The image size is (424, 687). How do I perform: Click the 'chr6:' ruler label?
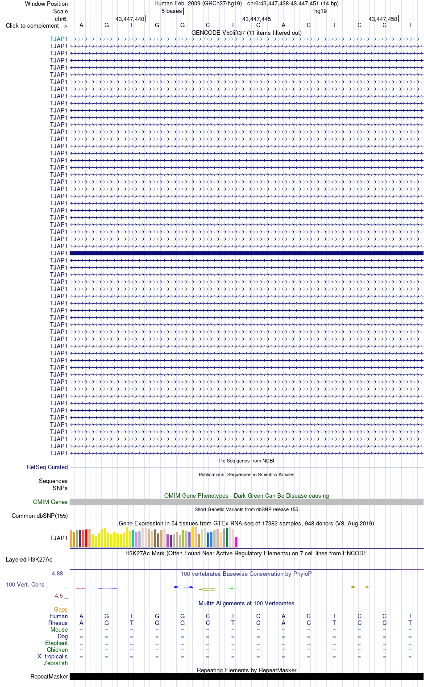[61, 19]
